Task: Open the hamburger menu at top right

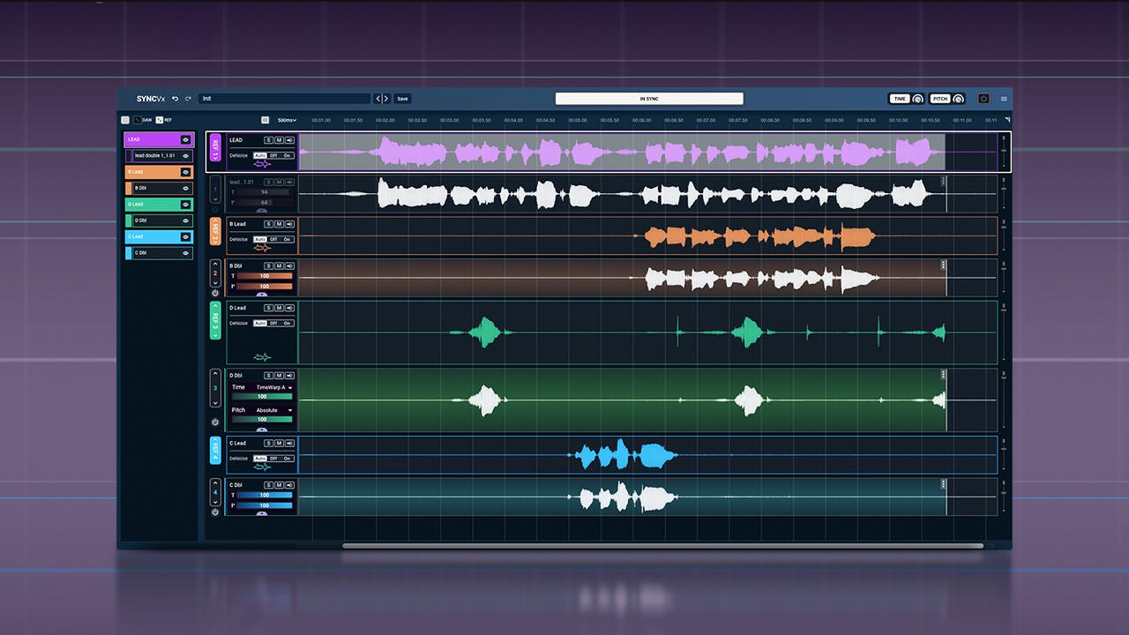Action: [x=1004, y=99]
